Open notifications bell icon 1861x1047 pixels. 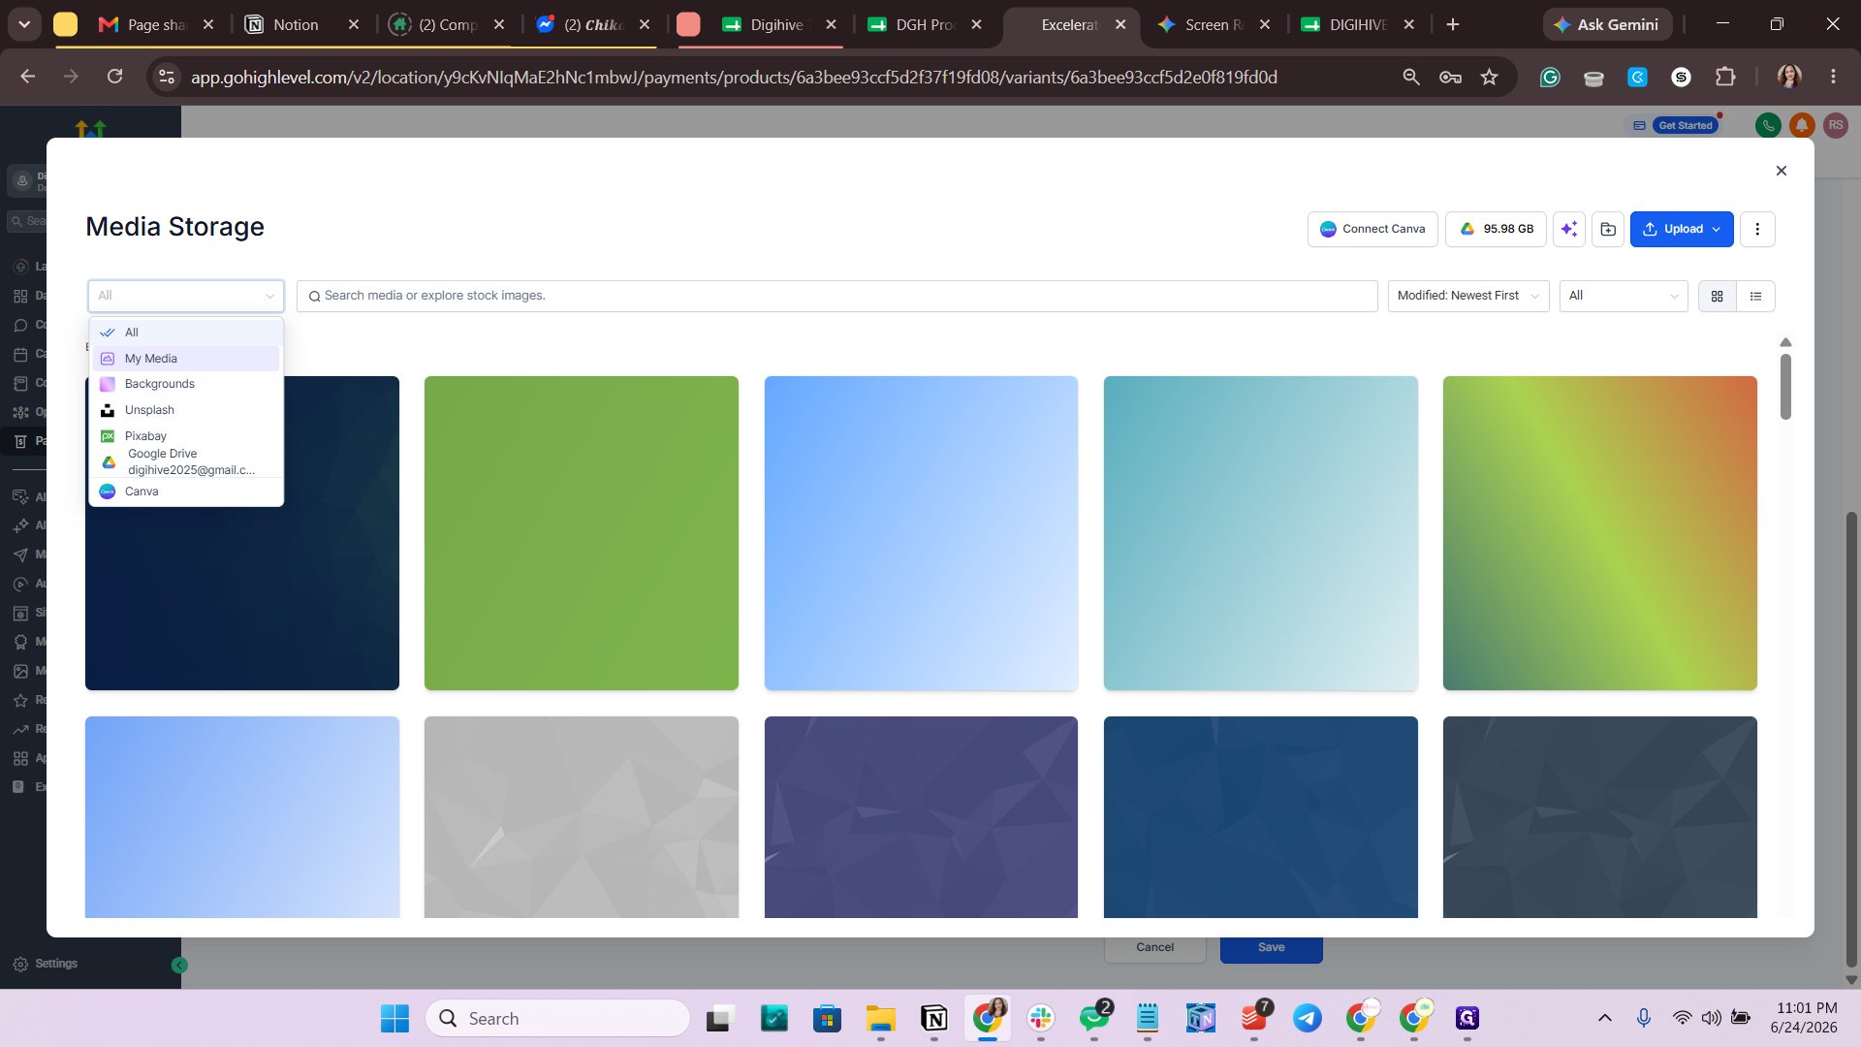point(1802,125)
